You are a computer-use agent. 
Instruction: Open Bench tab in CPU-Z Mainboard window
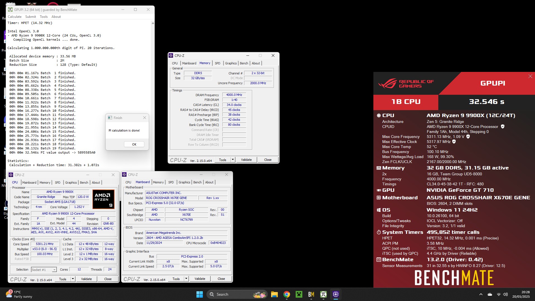pos(197,182)
